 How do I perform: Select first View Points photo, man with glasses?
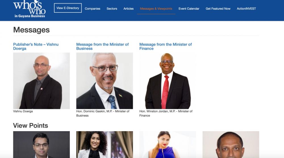[x=41, y=144]
